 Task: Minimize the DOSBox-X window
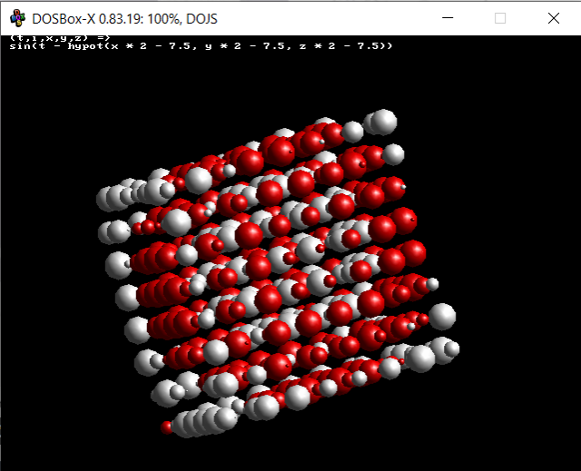[x=447, y=18]
